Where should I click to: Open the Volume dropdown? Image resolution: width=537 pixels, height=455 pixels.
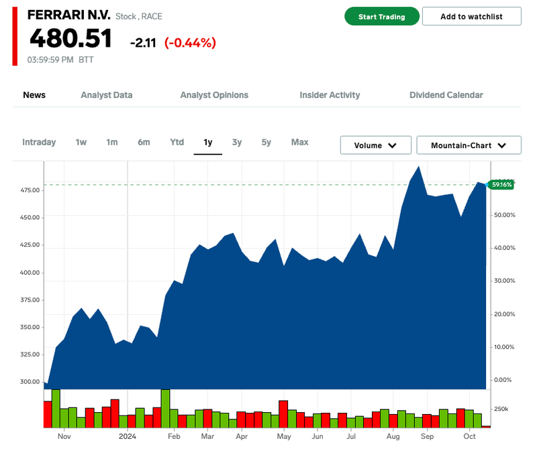tap(376, 145)
